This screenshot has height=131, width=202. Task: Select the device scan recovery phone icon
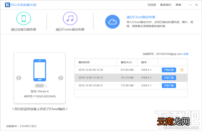(24, 18)
